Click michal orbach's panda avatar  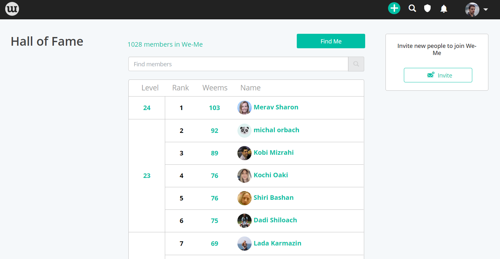tap(245, 130)
